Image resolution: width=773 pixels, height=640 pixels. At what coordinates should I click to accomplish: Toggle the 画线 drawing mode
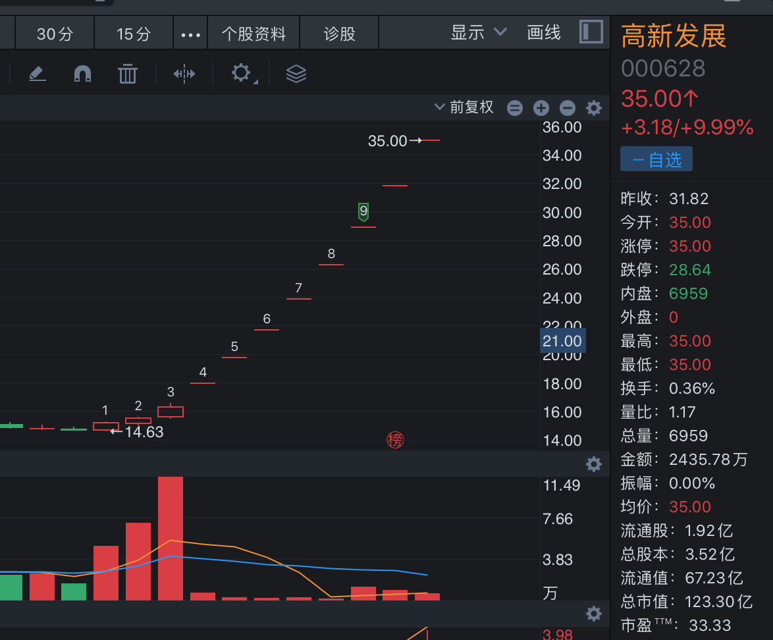click(544, 32)
